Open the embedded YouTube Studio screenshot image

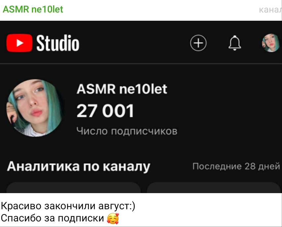pos(141,107)
